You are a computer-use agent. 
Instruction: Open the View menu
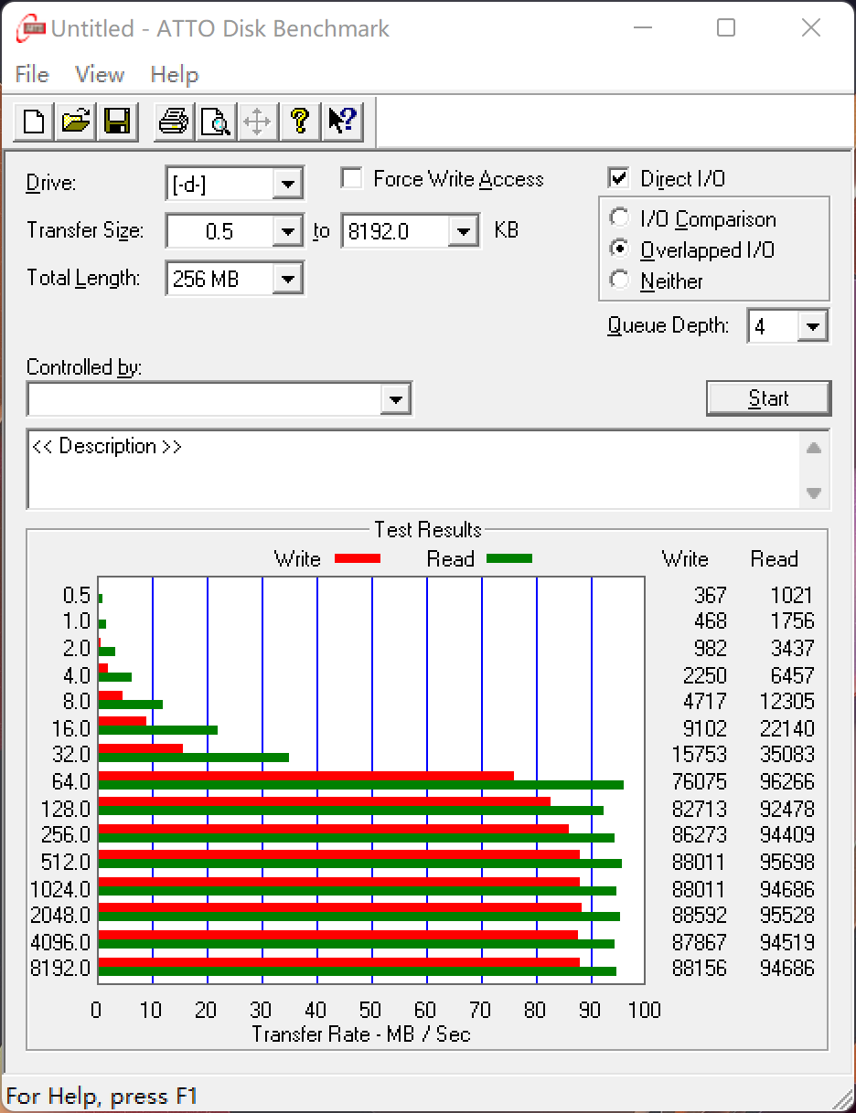(x=100, y=75)
